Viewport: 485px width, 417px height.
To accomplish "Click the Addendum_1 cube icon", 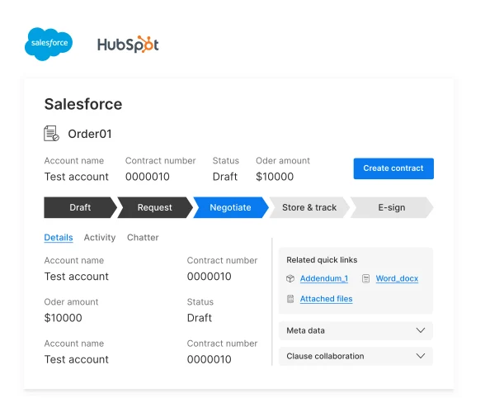I will pos(290,278).
